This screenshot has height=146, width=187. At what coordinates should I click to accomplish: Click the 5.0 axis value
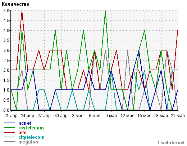coord(6,11)
